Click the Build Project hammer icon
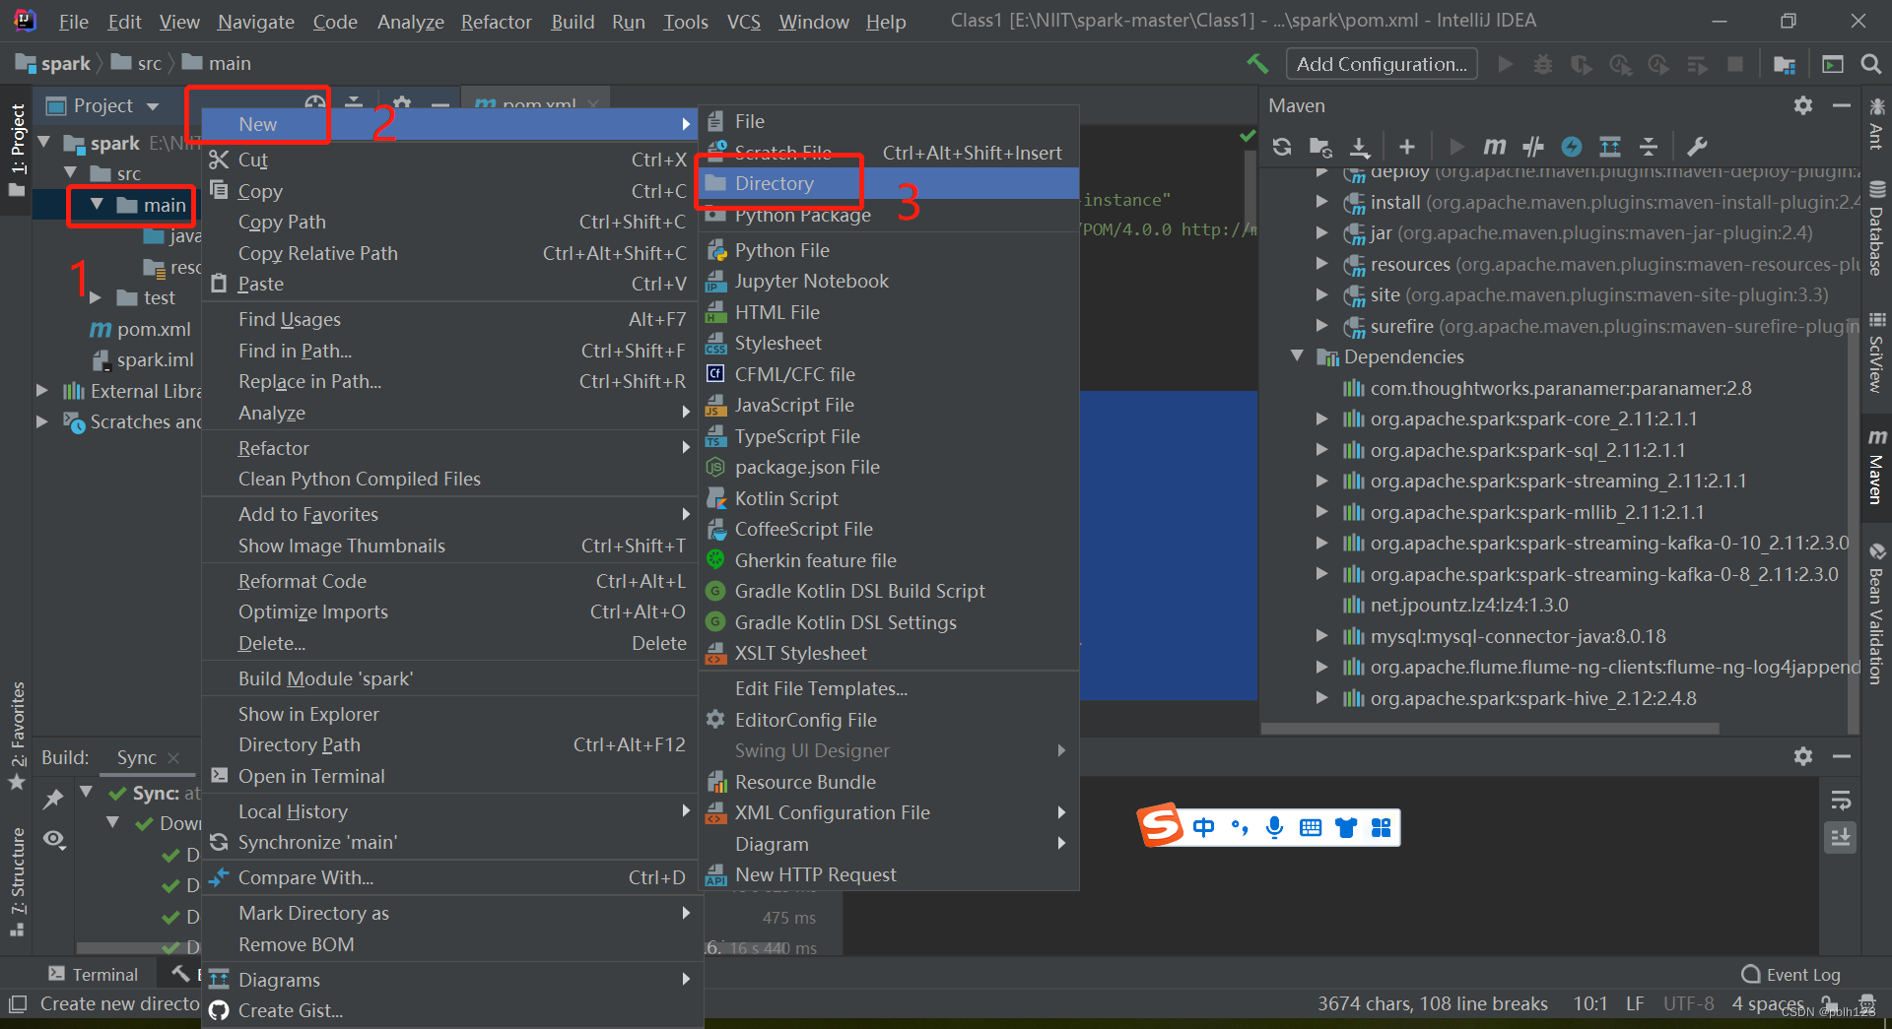1892x1029 pixels. [x=1257, y=64]
